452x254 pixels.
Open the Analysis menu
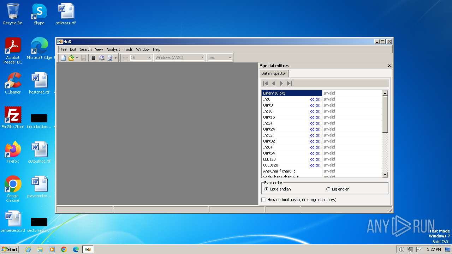[113, 49]
